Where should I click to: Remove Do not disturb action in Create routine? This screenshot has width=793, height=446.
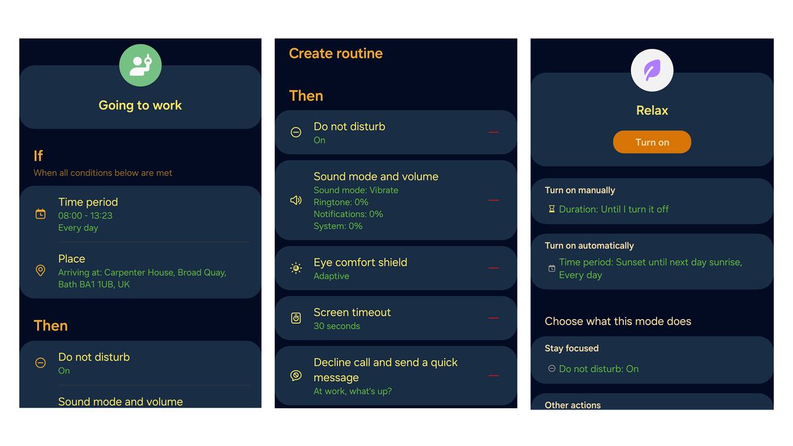tap(493, 132)
